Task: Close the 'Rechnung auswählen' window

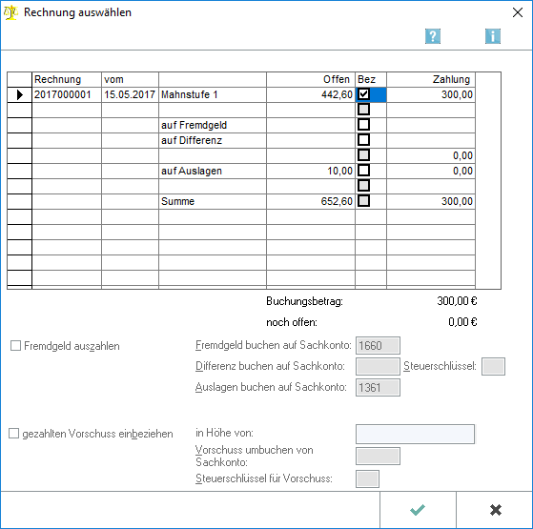Action: pos(518,12)
